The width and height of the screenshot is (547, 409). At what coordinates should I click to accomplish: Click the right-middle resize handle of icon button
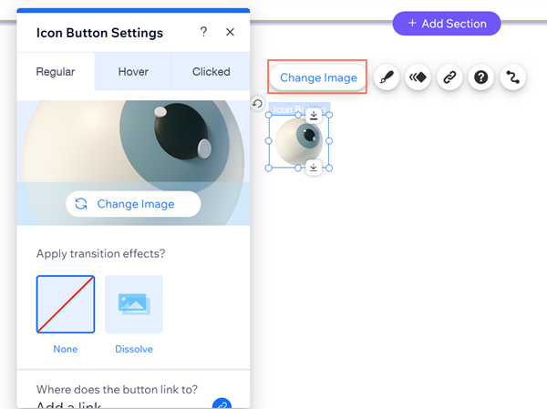(329, 141)
